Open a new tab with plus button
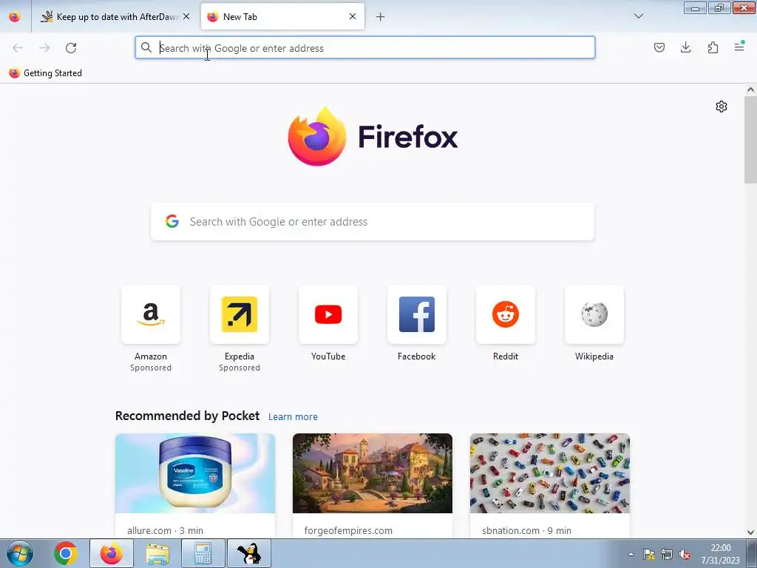 coord(381,17)
